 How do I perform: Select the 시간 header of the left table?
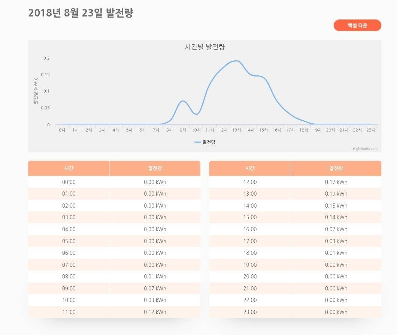tap(68, 168)
